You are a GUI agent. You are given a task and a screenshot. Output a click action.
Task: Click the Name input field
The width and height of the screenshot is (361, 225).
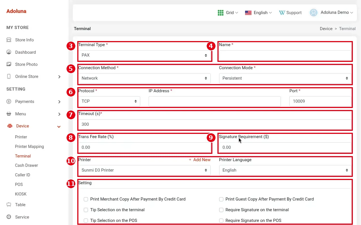[285, 55]
